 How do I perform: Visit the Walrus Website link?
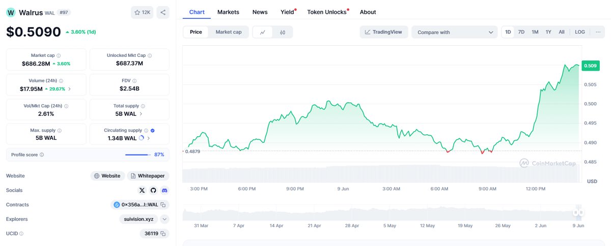click(107, 176)
